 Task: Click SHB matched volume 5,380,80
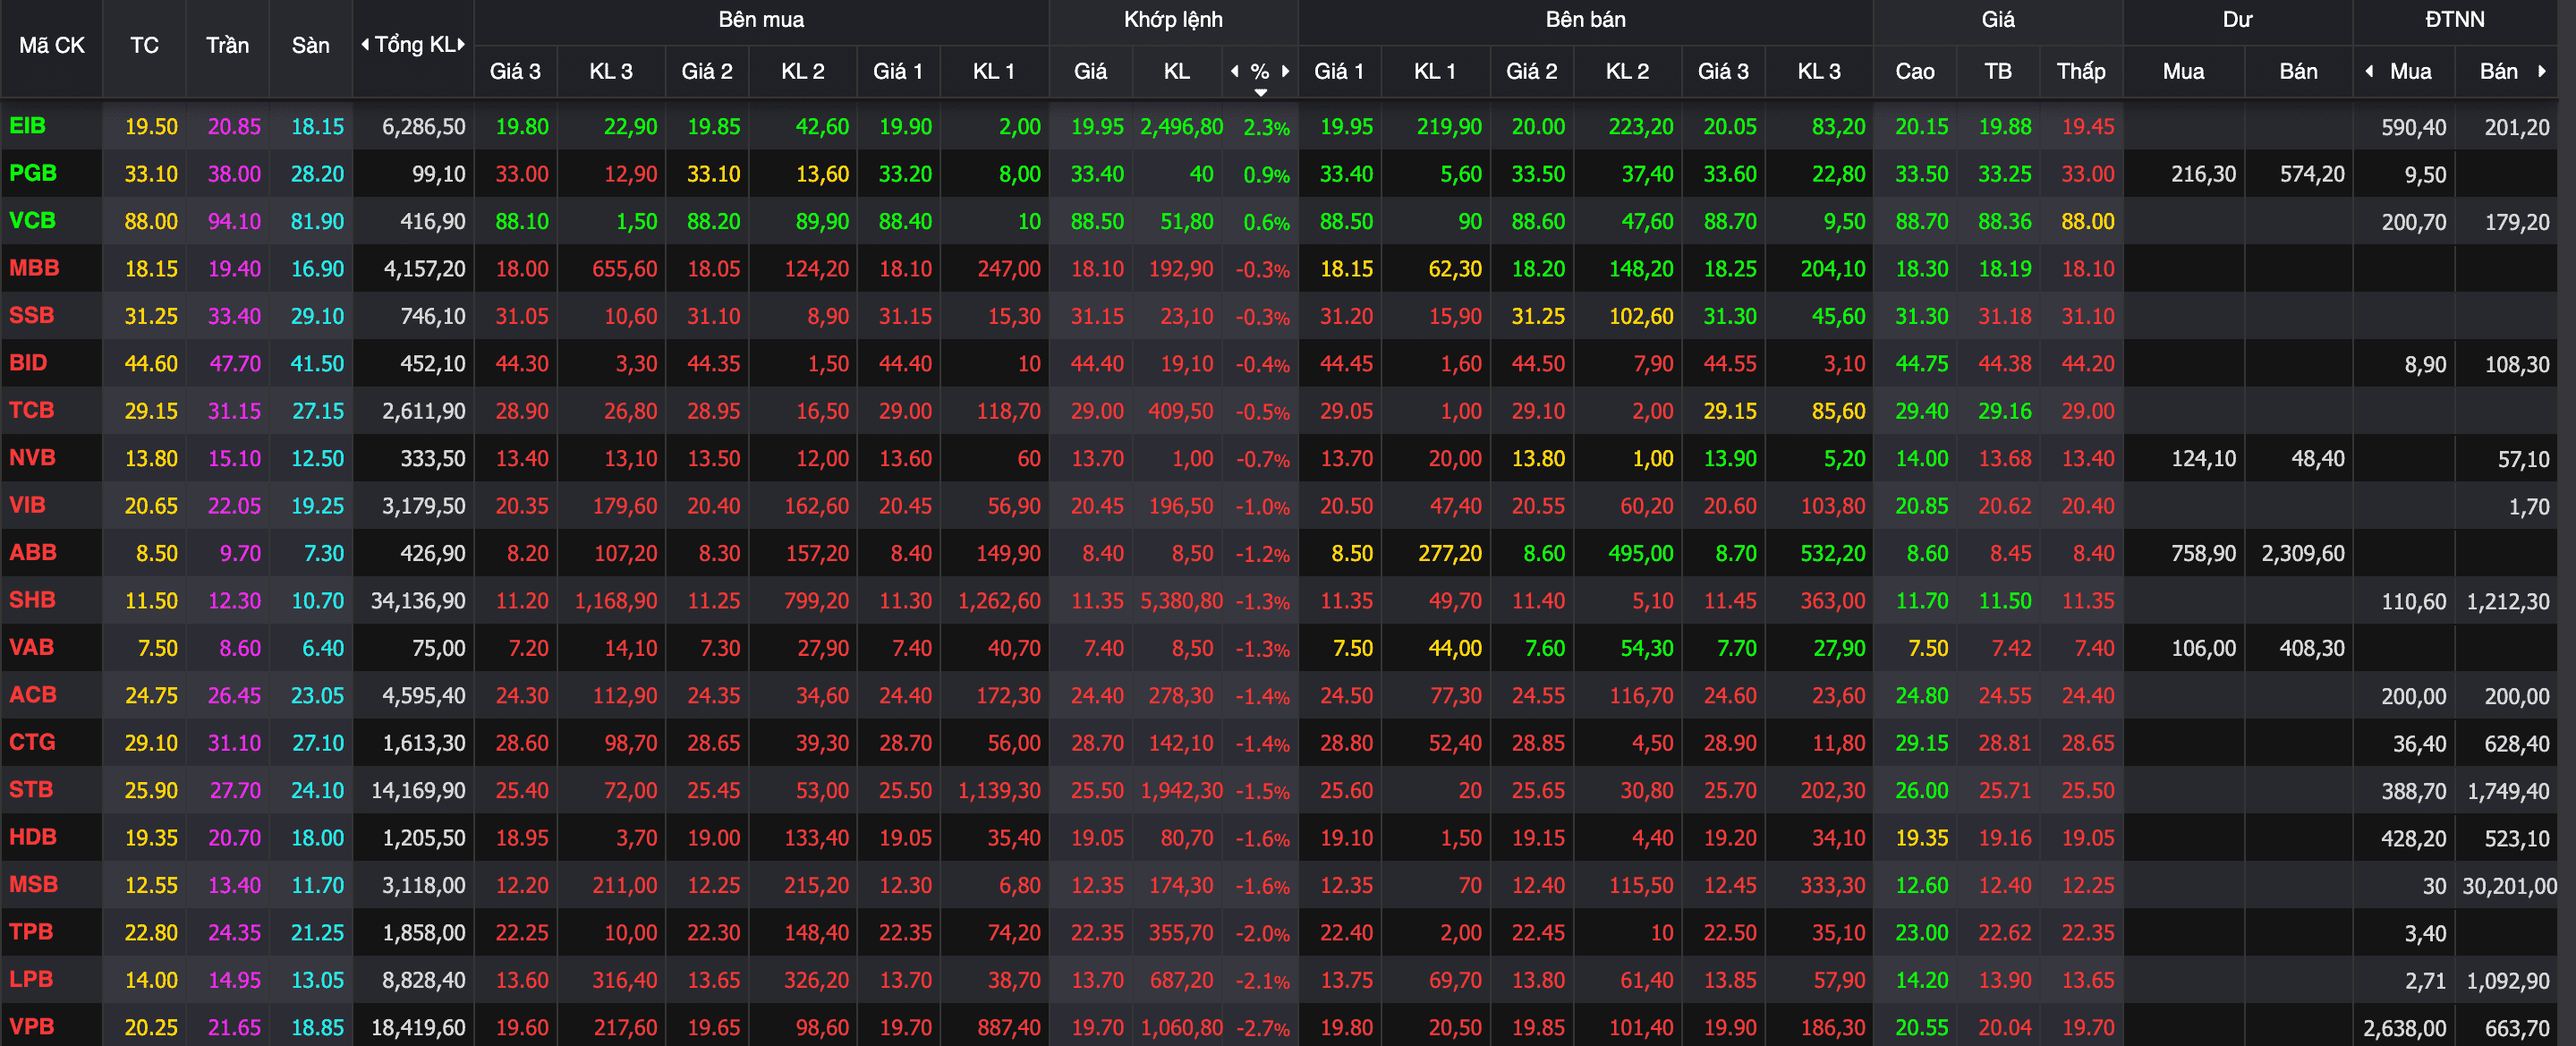tap(1182, 601)
